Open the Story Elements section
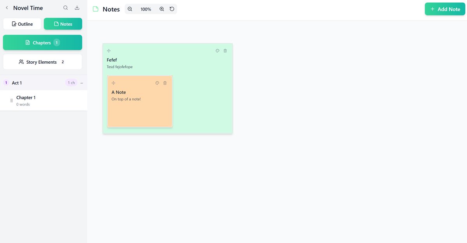Image resolution: width=467 pixels, height=243 pixels. tap(42, 62)
